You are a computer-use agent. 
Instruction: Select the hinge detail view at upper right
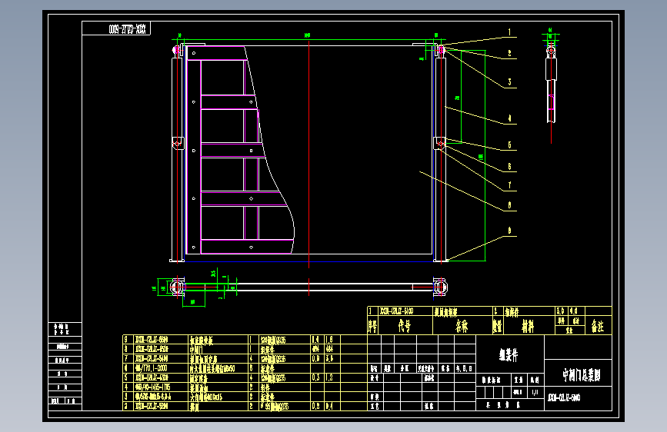(551, 86)
